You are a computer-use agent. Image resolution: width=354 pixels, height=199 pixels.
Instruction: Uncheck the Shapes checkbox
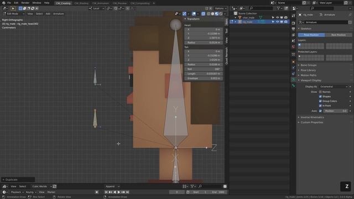pyautogui.click(x=320, y=97)
